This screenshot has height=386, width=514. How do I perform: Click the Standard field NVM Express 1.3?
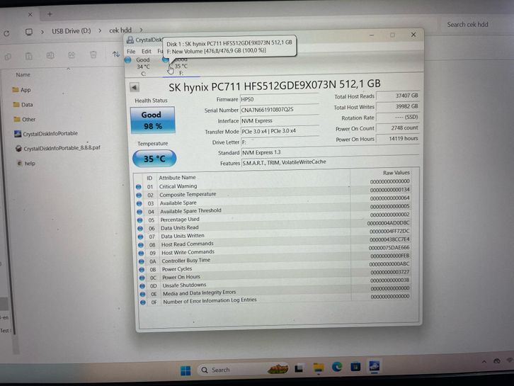[x=330, y=152]
